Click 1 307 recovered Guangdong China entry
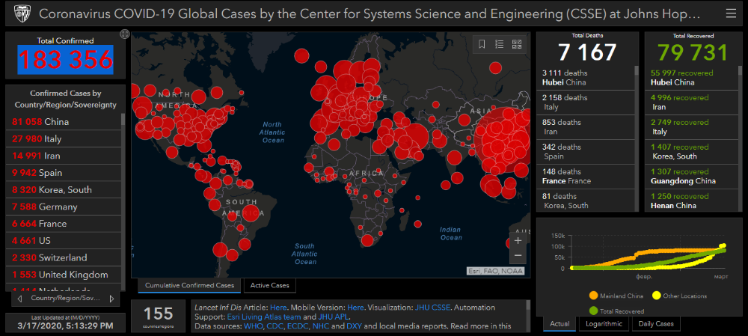Viewport: 748px width, 336px height. [x=692, y=176]
